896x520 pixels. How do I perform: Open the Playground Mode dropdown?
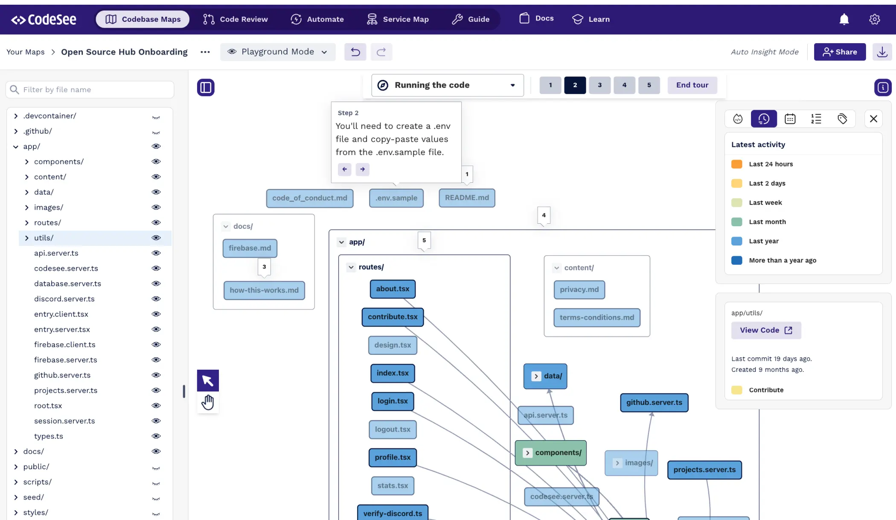coord(278,52)
